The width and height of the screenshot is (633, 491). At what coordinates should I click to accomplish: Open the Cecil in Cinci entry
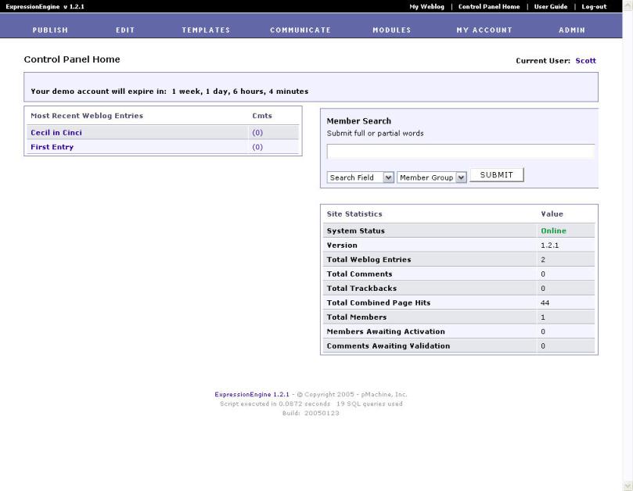[56, 133]
